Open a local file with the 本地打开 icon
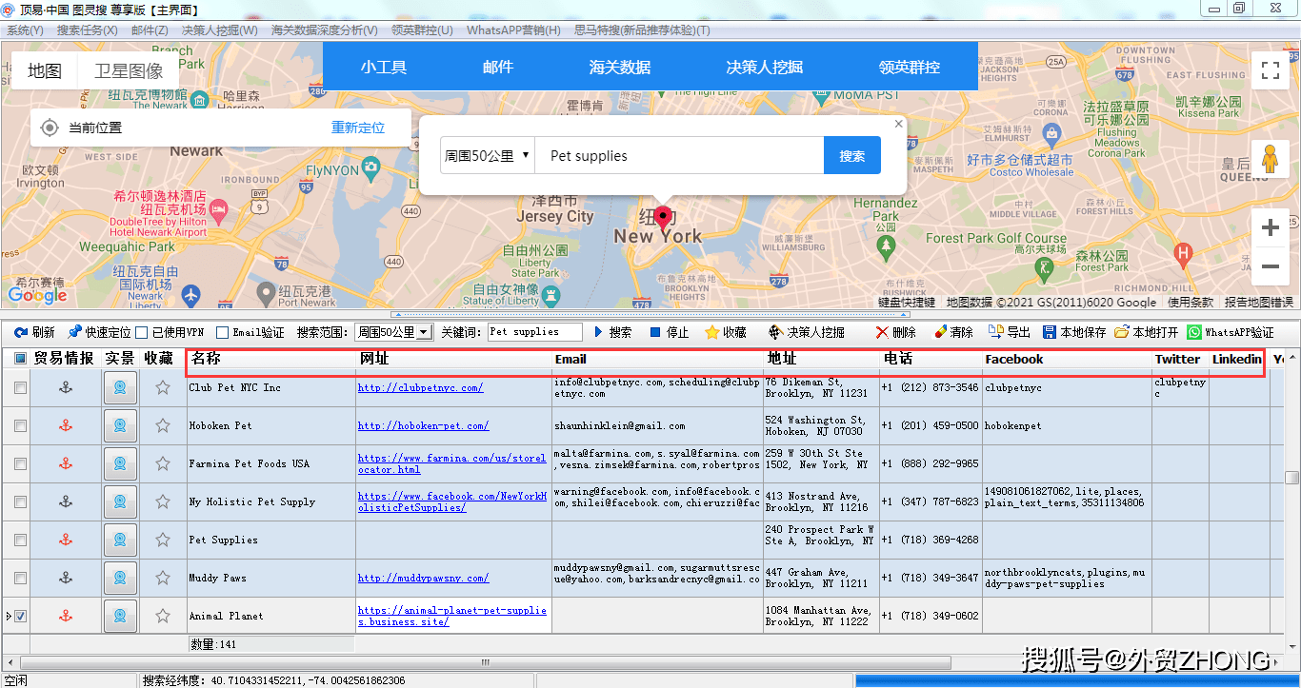The width and height of the screenshot is (1301, 688). [x=1122, y=332]
